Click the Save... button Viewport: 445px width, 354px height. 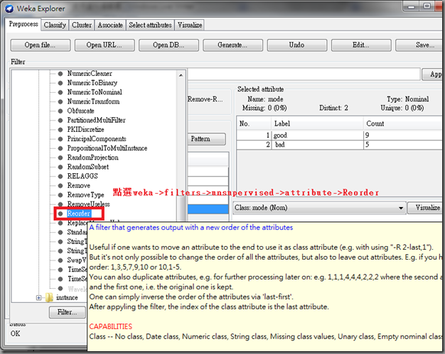[x=420, y=45]
